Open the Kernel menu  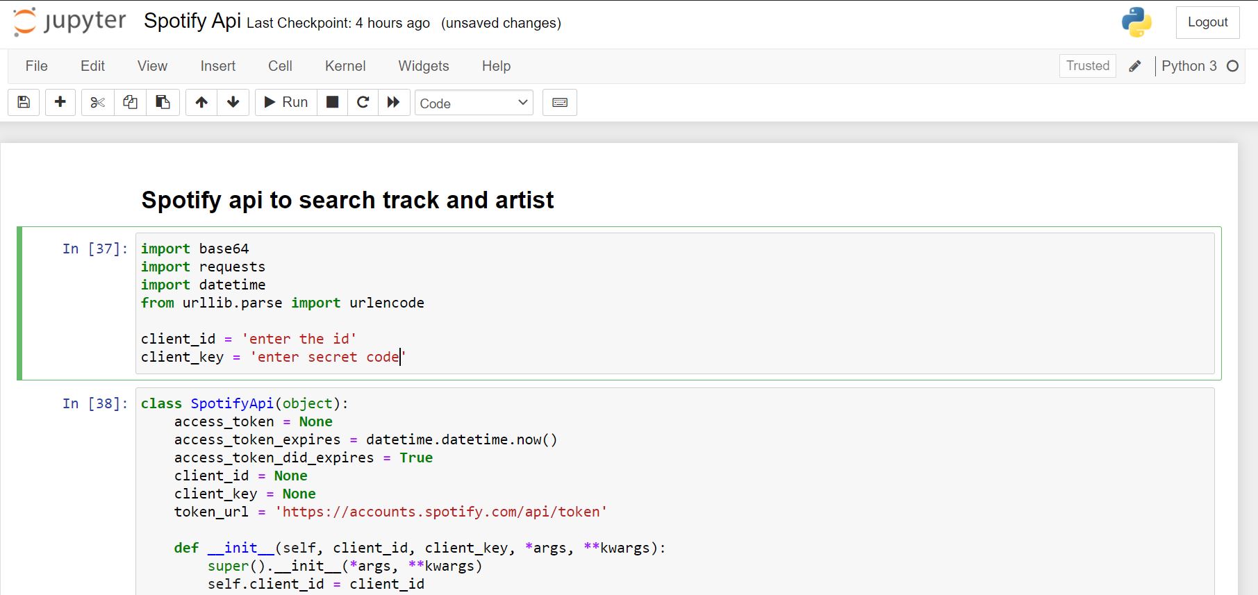(x=345, y=66)
